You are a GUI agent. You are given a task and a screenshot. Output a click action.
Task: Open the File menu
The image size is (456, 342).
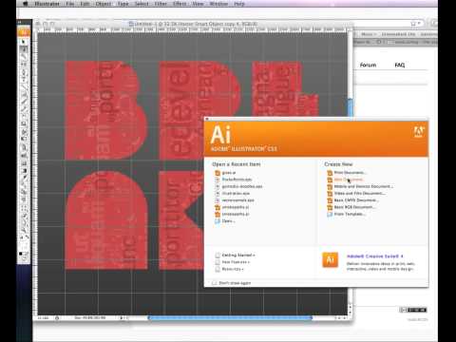point(70,4)
